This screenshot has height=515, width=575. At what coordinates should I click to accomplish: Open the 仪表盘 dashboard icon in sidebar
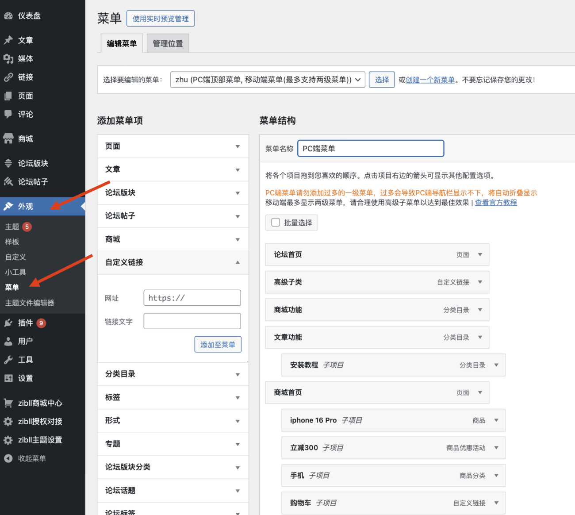(x=8, y=15)
